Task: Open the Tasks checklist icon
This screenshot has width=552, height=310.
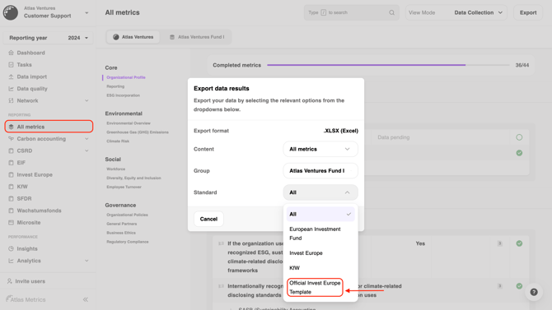Action: (11, 65)
